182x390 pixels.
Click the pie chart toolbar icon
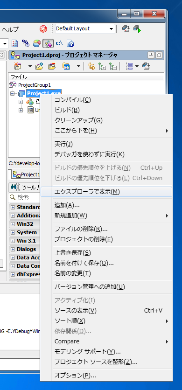[37, 43]
